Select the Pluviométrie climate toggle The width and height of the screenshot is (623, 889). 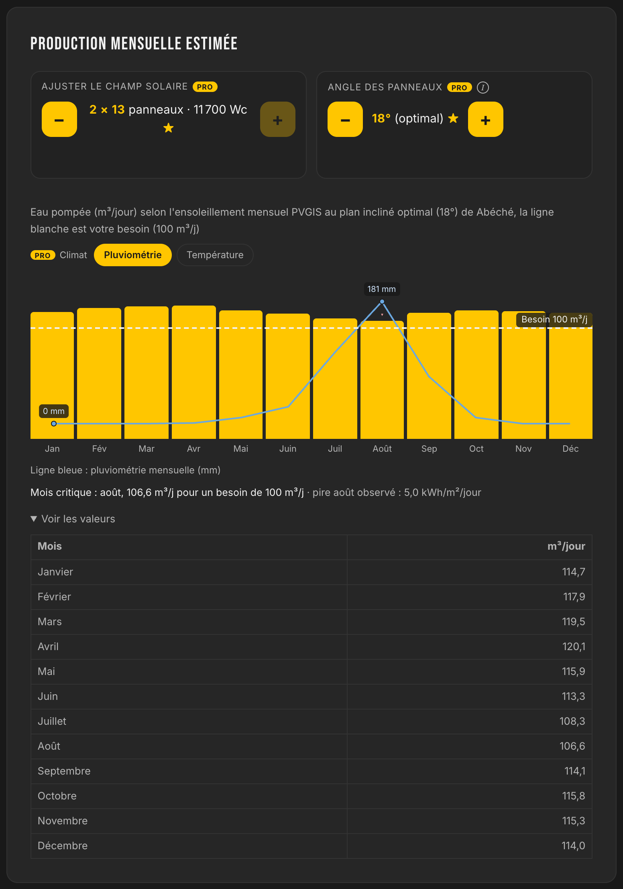click(133, 255)
